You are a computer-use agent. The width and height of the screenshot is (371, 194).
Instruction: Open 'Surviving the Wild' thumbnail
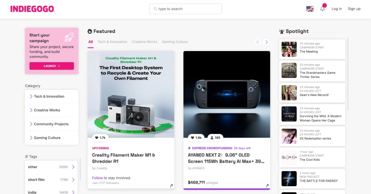pos(289,114)
